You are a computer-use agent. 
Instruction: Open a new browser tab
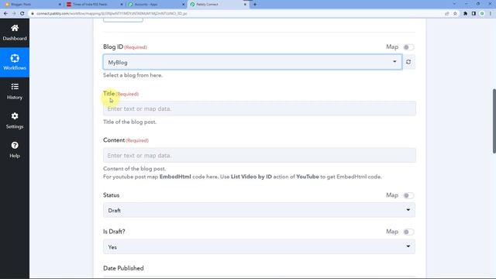[x=255, y=5]
